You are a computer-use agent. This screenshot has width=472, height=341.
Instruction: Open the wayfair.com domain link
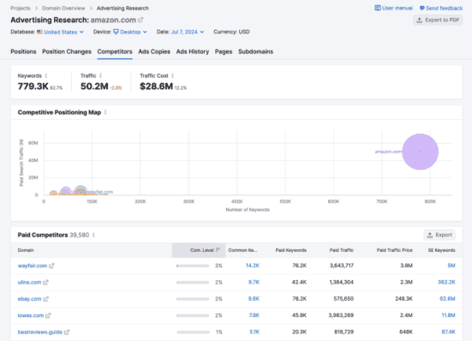click(x=33, y=266)
